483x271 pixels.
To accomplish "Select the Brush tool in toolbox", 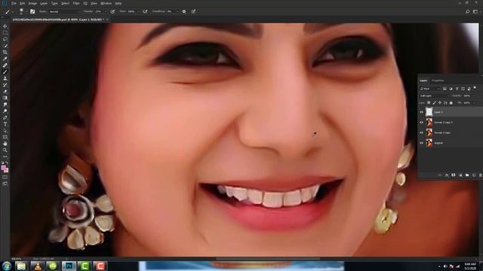I will [5, 72].
